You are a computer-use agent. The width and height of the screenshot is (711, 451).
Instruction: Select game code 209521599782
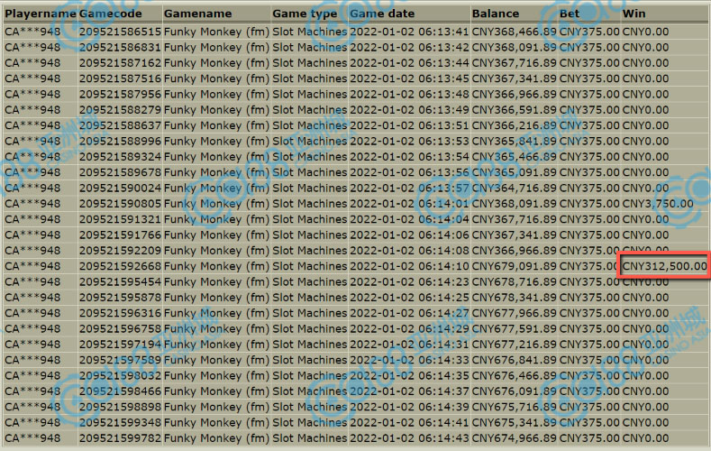click(120, 438)
